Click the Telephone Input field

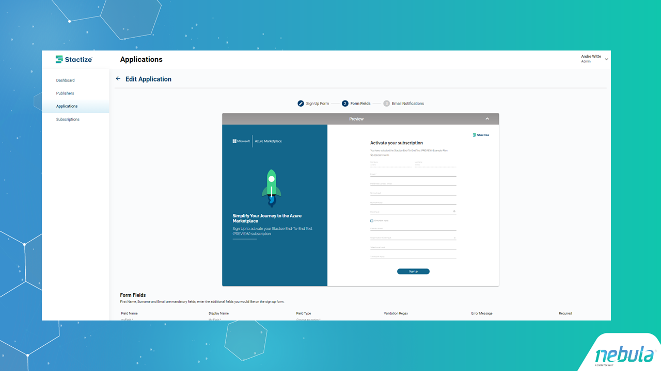tap(413, 247)
